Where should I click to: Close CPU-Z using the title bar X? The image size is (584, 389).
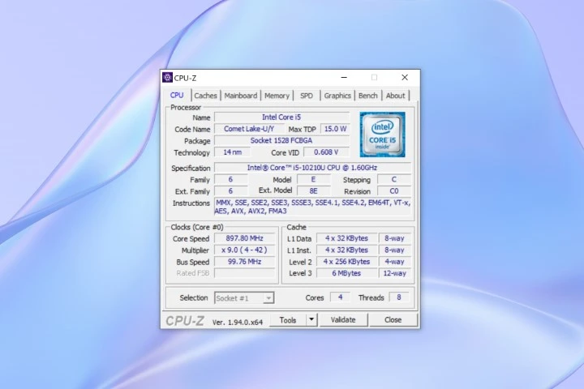pos(404,78)
